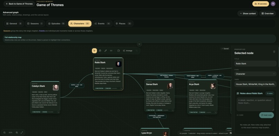The height and width of the screenshot is (136, 279).
Task: Click the notes text area about Robb Stark
Action: [x=255, y=104]
